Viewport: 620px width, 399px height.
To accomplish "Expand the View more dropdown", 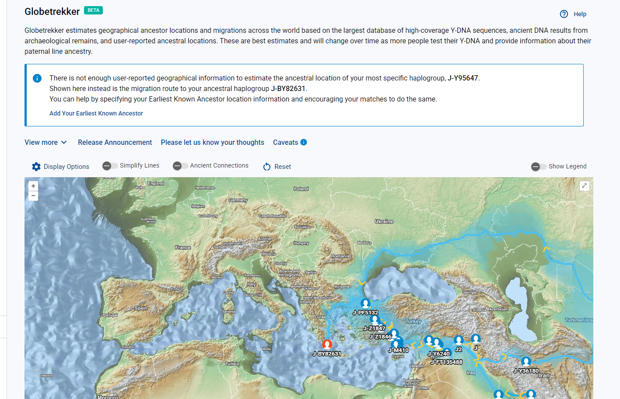I will click(x=46, y=142).
